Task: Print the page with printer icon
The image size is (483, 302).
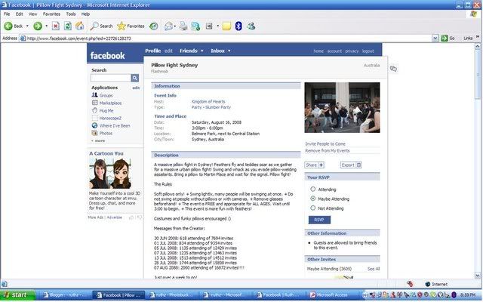Action: [x=183, y=26]
